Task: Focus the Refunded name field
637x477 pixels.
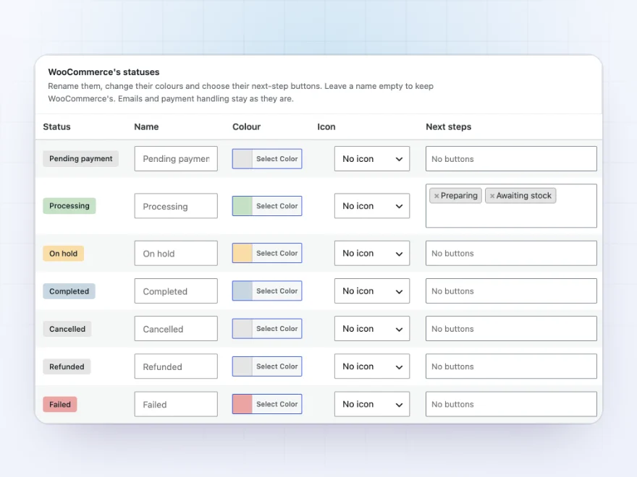Action: (176, 366)
